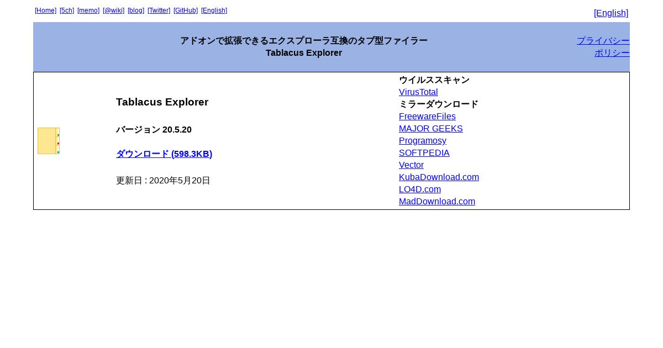Click the Tablacus Explorer app icon
This screenshot has width=663, height=348.
point(49,141)
